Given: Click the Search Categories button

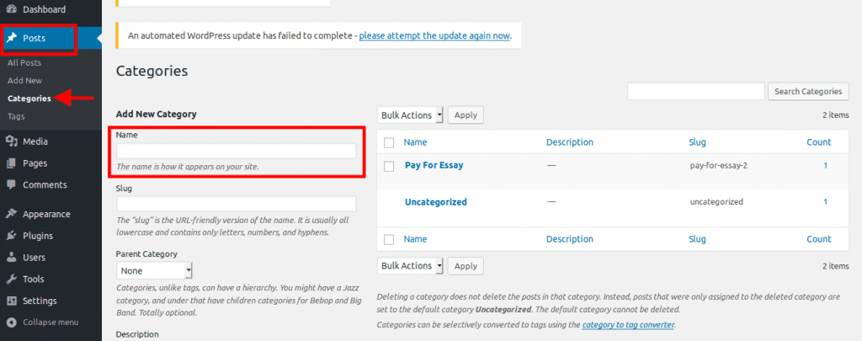Looking at the screenshot, I should [808, 91].
